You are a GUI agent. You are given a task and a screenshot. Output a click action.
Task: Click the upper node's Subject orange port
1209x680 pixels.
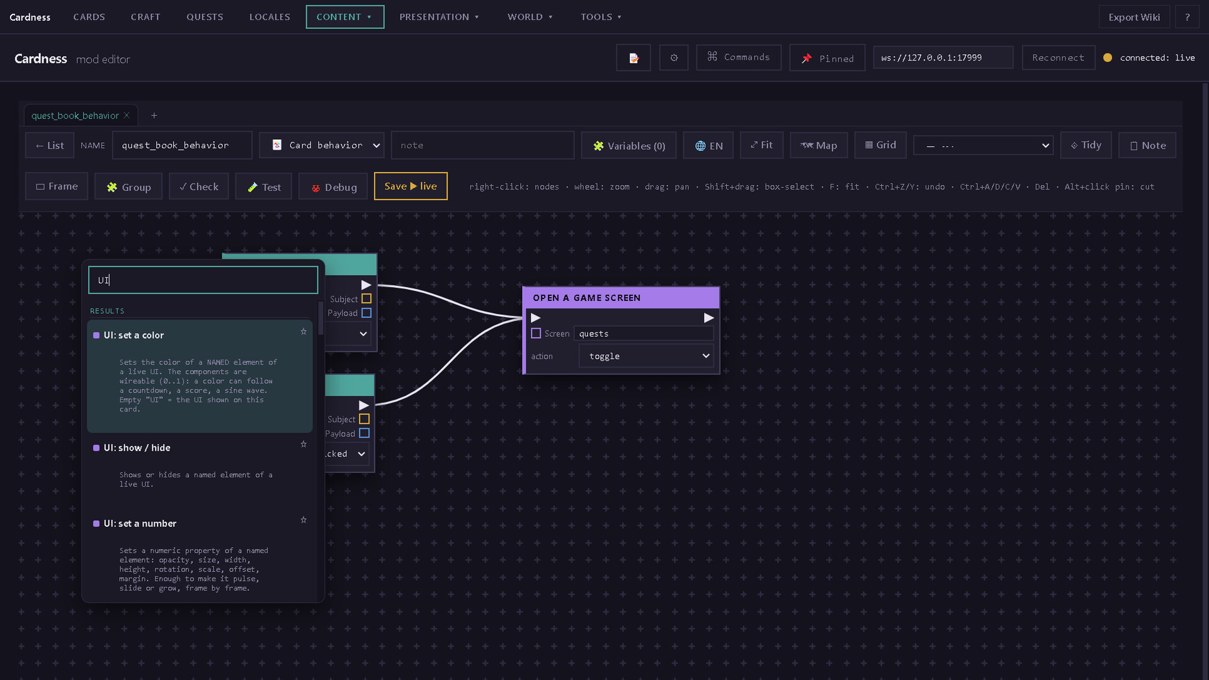pos(366,298)
